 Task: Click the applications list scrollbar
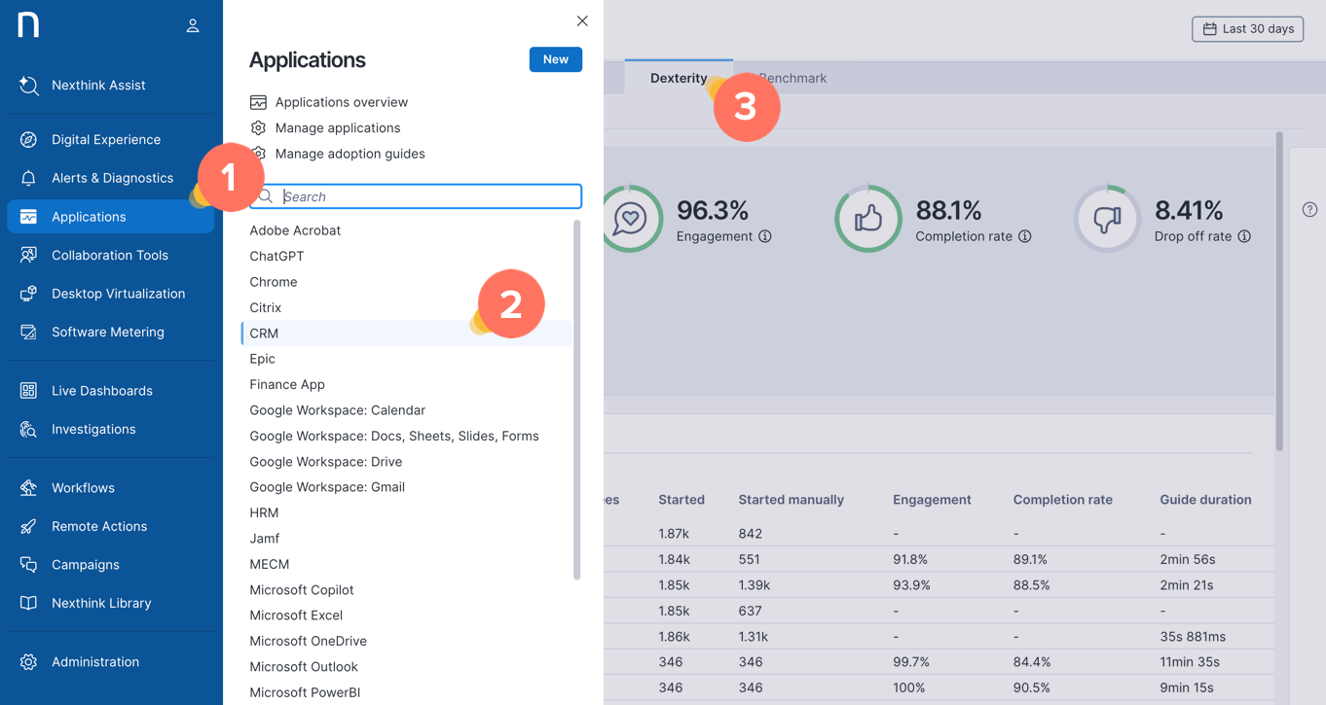tap(576, 399)
